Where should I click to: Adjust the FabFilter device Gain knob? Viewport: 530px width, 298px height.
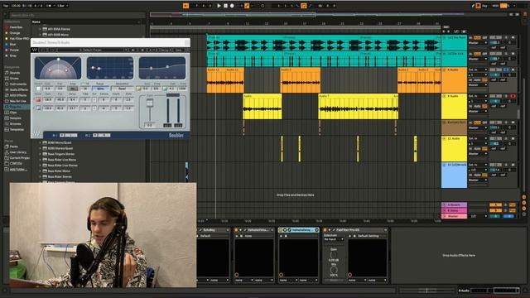tap(334, 255)
